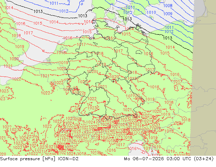Select the blue 1010 isobar label

[151, 13]
